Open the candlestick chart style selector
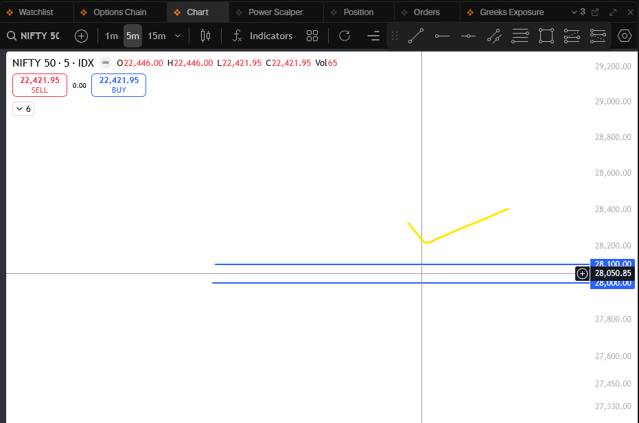This screenshot has width=639, height=423. coord(205,36)
